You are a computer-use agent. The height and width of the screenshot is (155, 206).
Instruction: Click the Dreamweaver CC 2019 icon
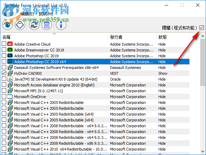click(10, 50)
